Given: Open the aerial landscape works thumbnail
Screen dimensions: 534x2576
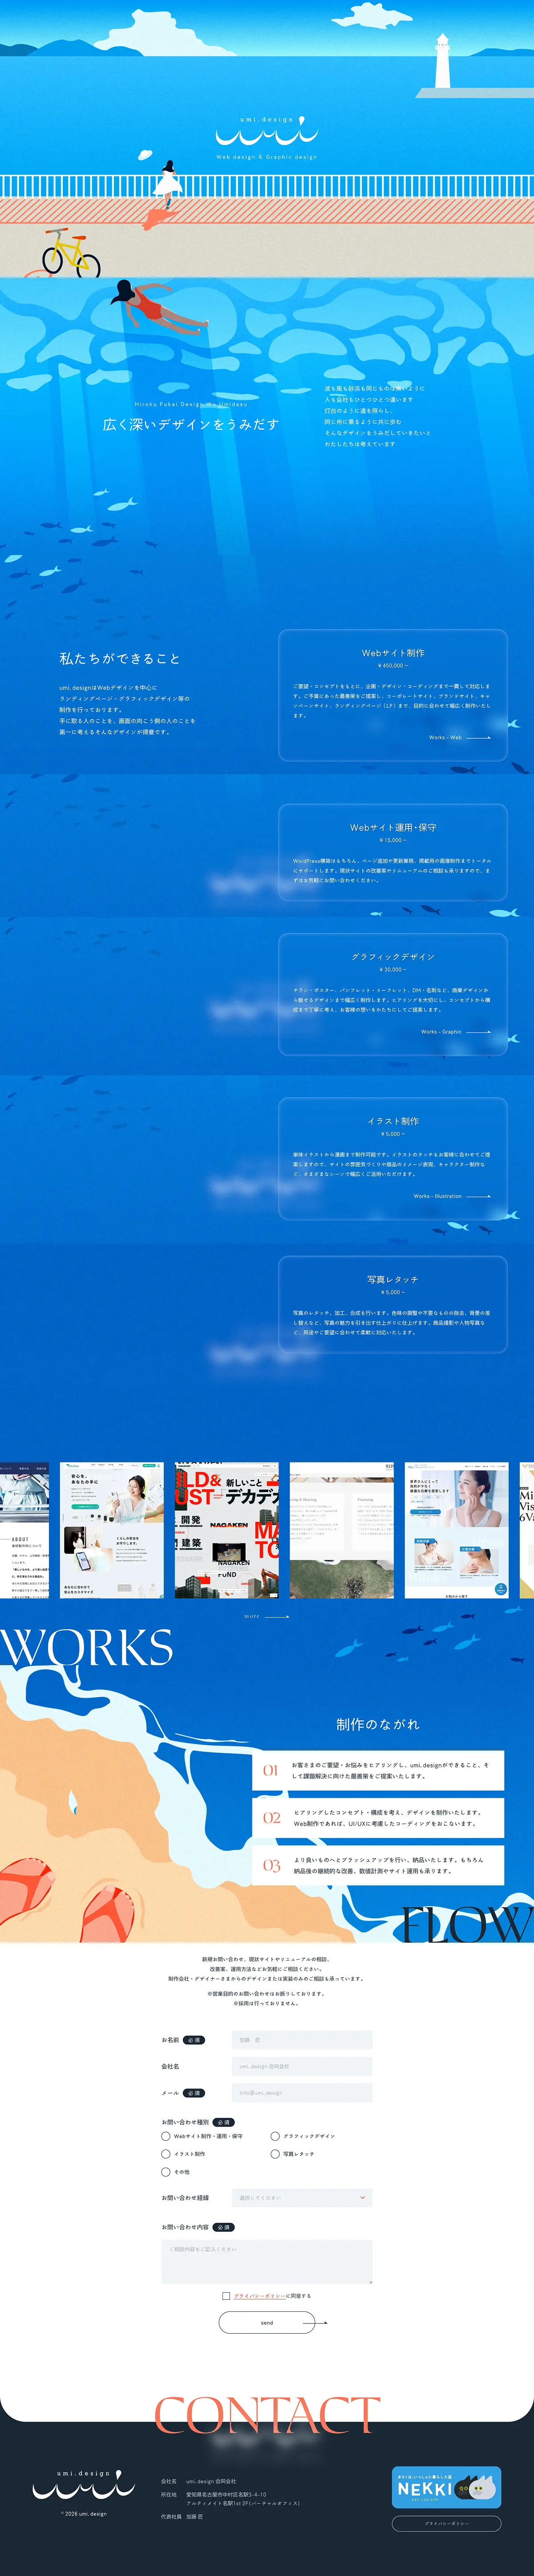Looking at the screenshot, I should point(342,1530).
